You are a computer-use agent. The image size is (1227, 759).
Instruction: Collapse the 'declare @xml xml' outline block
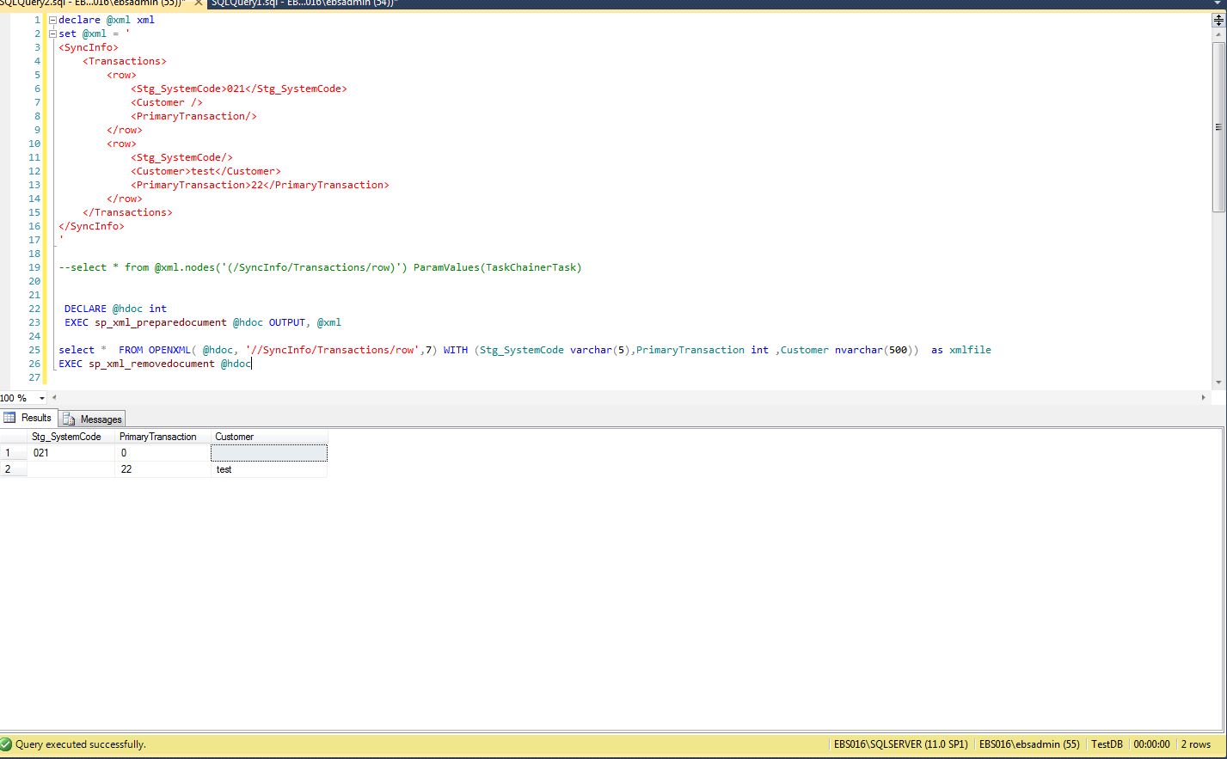[x=52, y=20]
